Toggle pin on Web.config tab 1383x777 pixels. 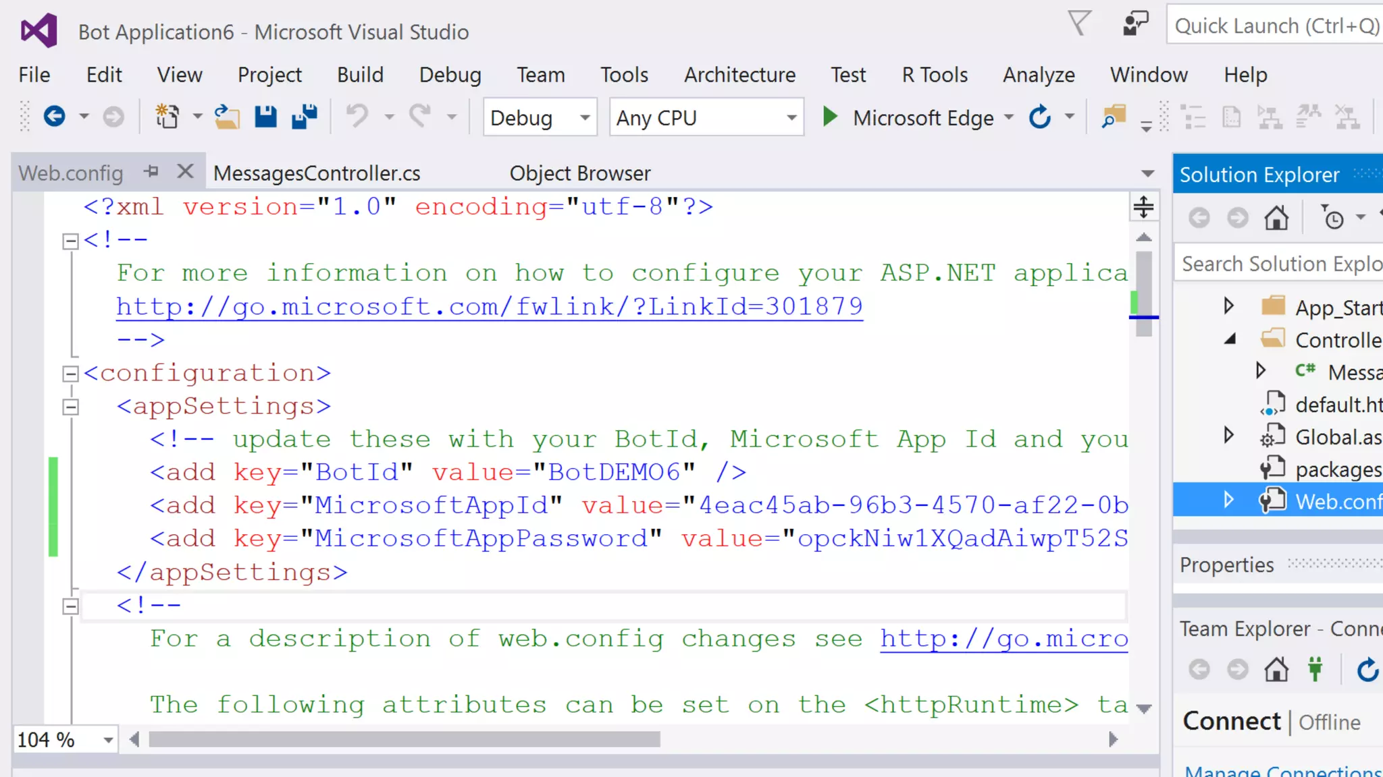coord(151,172)
